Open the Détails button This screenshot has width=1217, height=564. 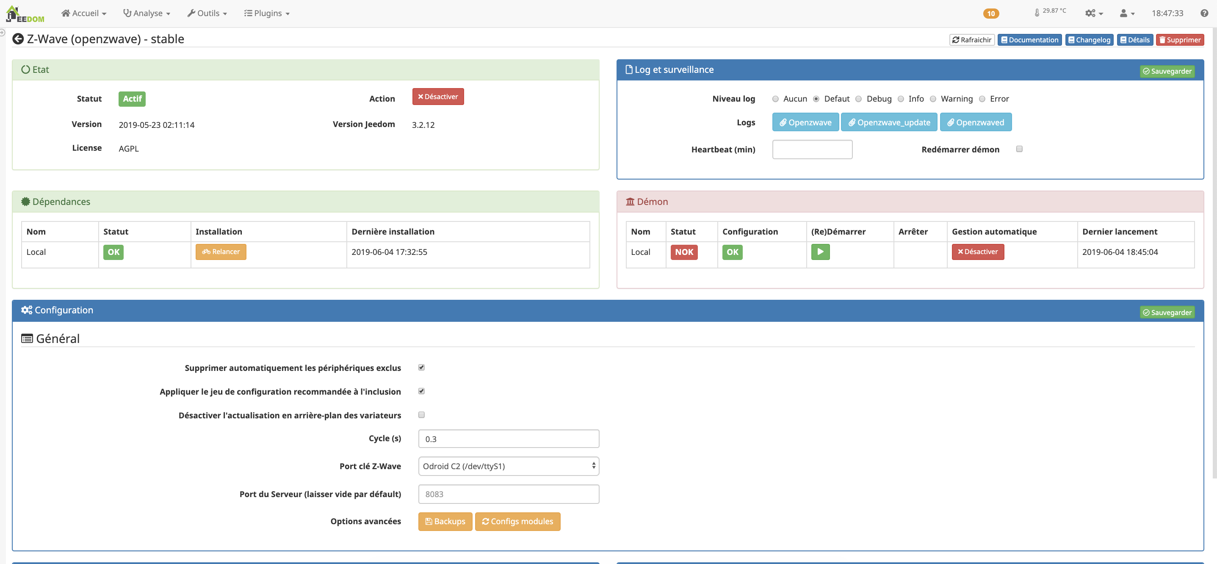point(1135,40)
